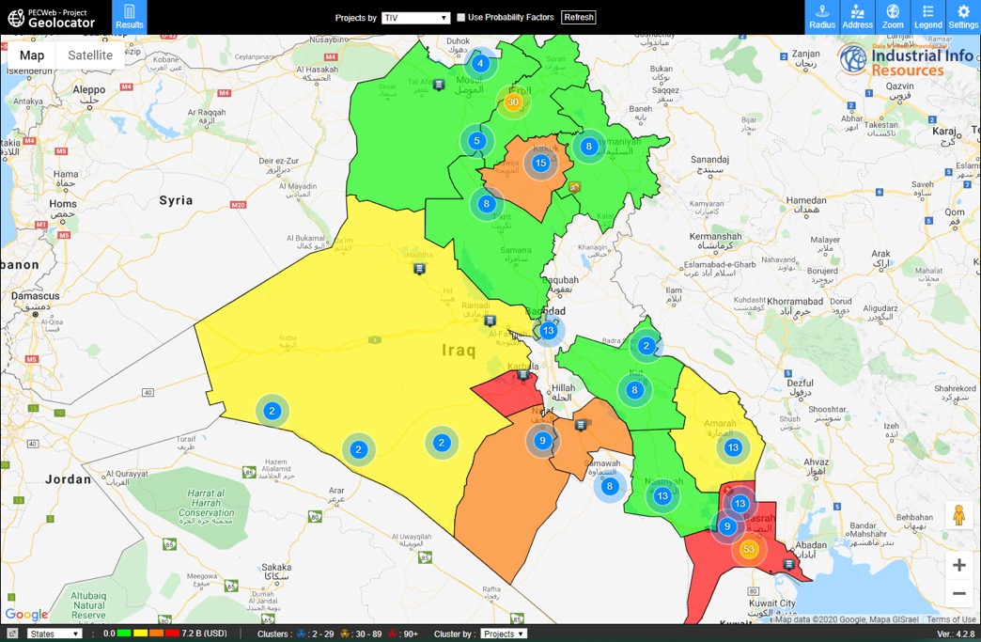Viewport: 981px width, 642px height.
Task: Activate the Radius search tool
Action: coord(822,17)
